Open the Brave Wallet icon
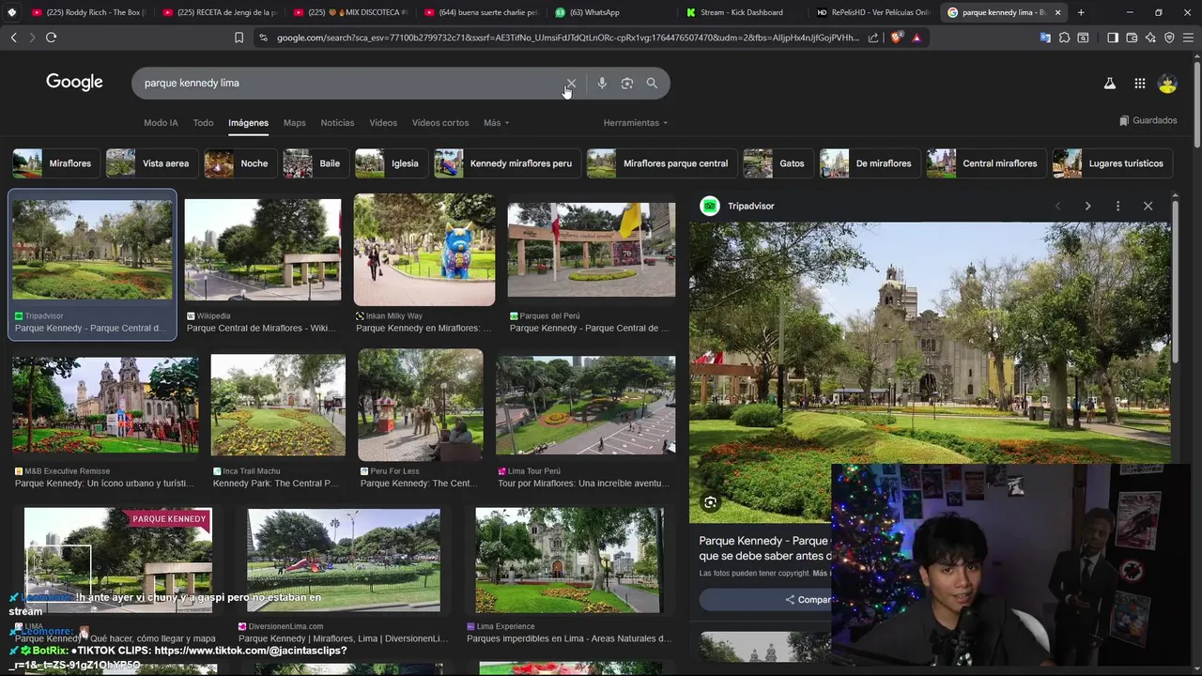Screen dimensions: 1202x676 [x=1132, y=38]
